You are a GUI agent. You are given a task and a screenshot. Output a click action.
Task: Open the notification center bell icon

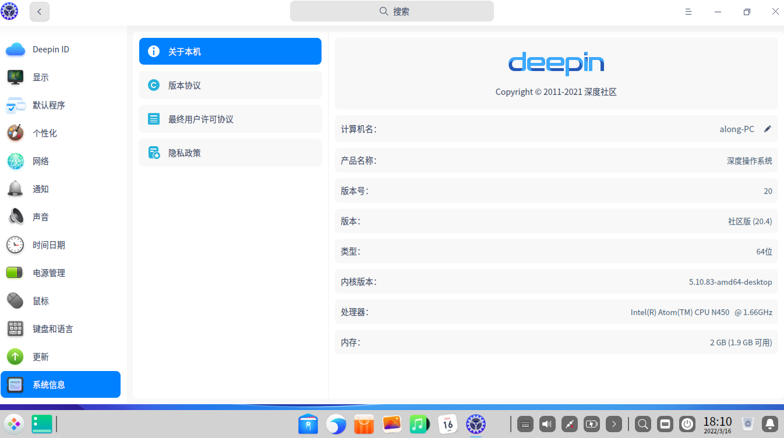770,424
